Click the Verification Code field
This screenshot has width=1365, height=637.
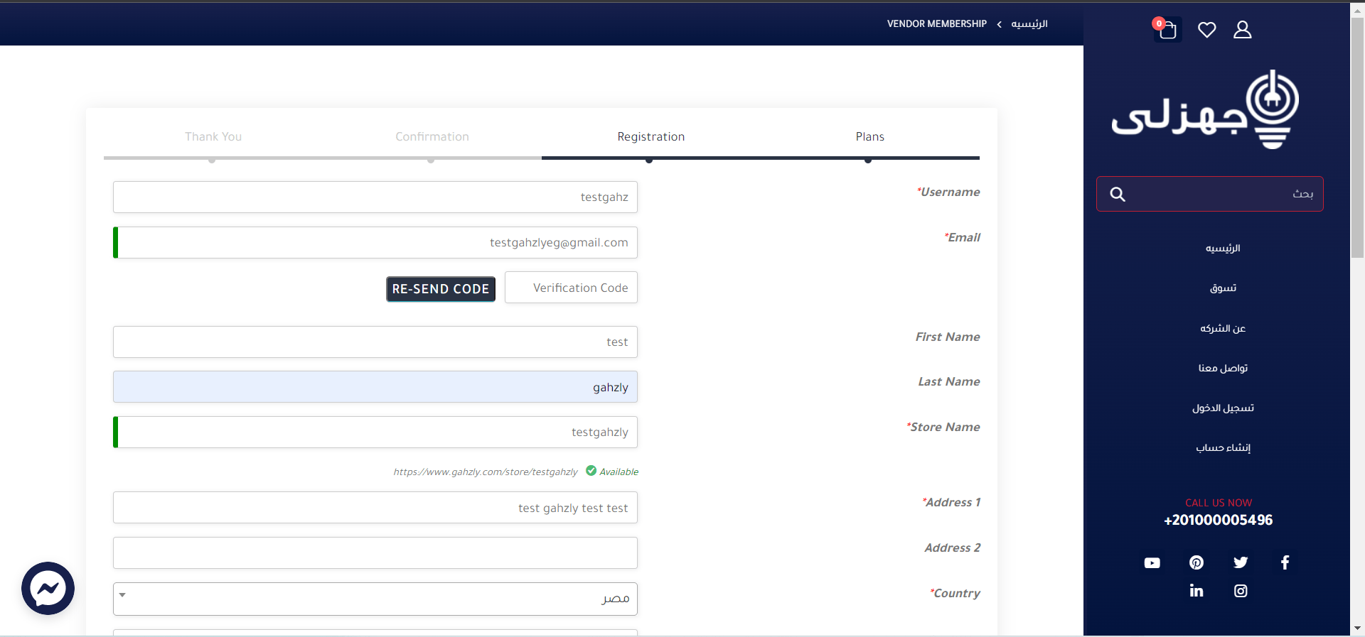(x=571, y=288)
